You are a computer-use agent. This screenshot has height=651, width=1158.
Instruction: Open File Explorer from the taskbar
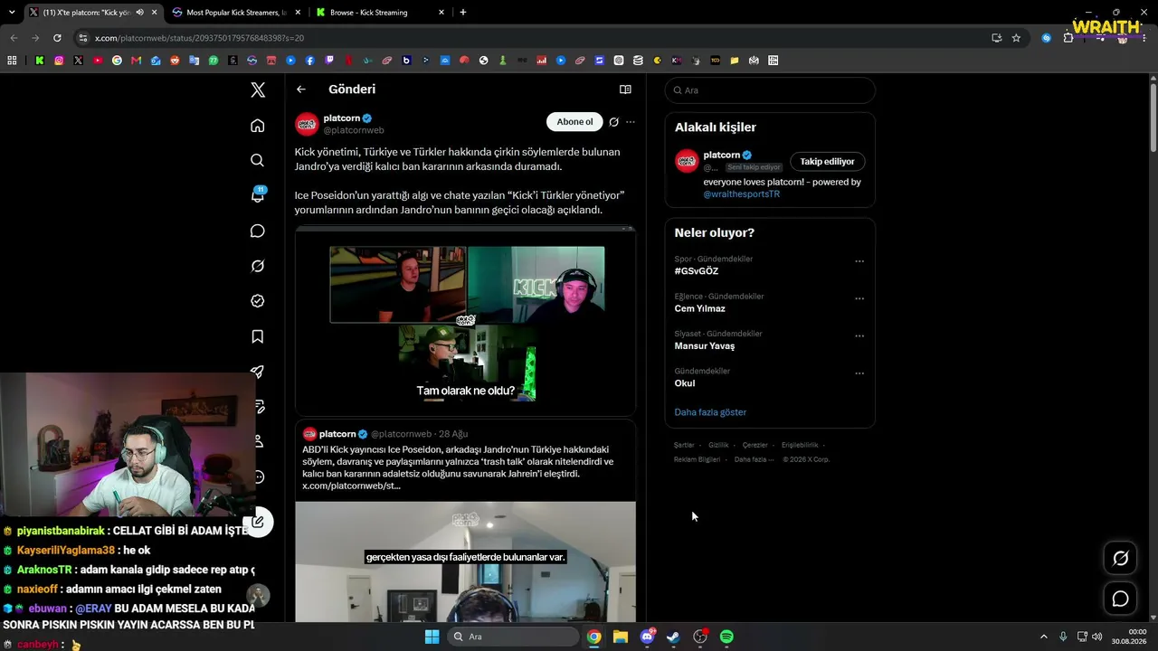click(x=621, y=637)
